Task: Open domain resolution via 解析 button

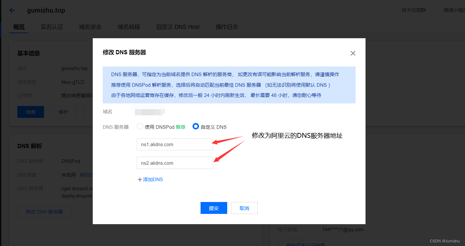Action: 63,112
